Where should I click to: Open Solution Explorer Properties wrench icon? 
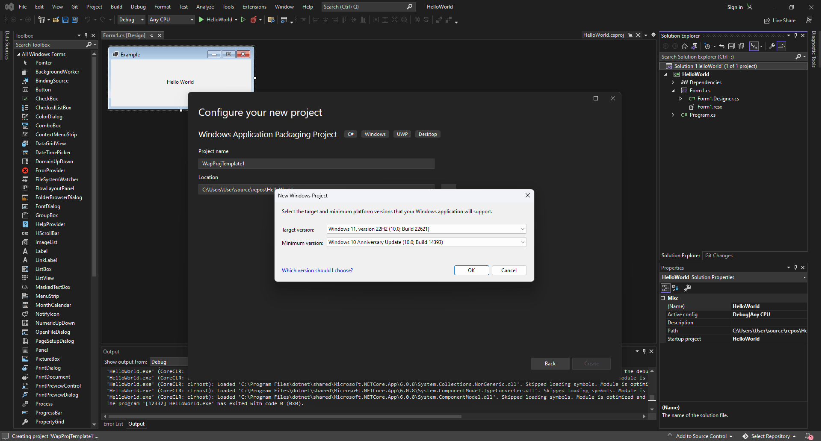pos(772,46)
